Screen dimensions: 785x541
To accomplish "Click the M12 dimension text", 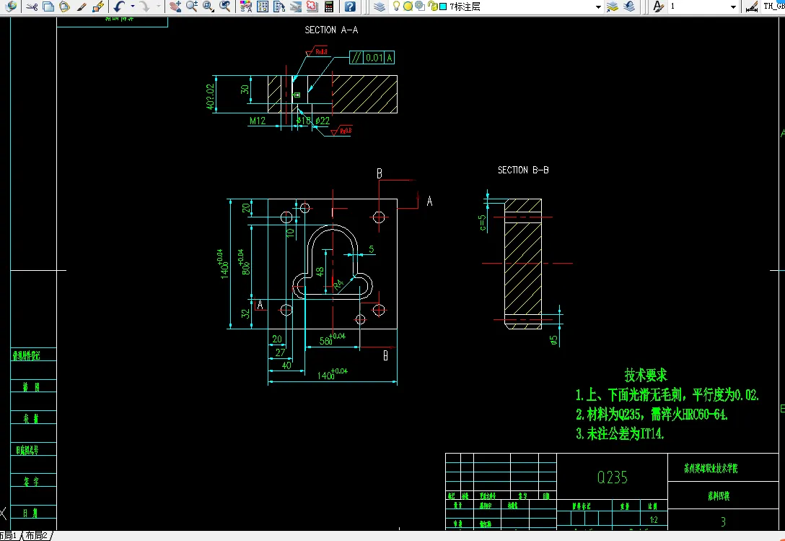I will 258,121.
